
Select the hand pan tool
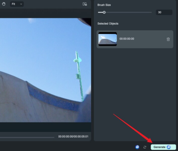(4, 4)
